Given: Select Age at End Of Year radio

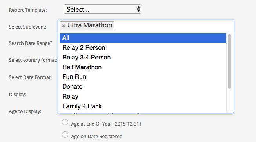Looking at the screenshot, I should 65,122.
